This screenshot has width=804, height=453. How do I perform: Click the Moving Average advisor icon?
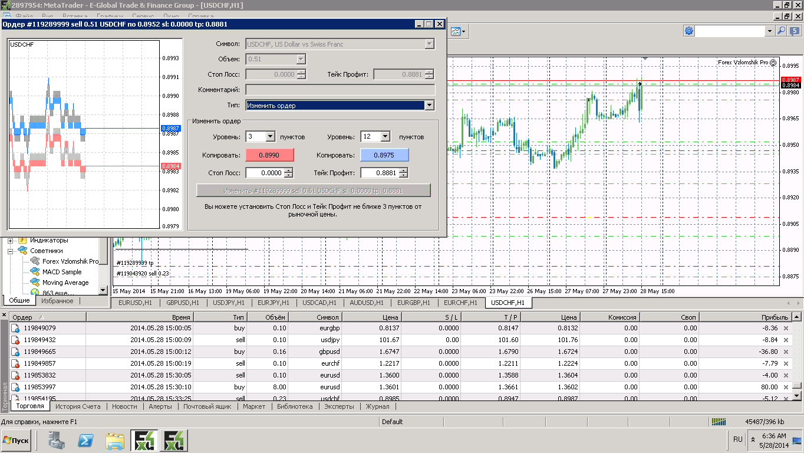[35, 283]
